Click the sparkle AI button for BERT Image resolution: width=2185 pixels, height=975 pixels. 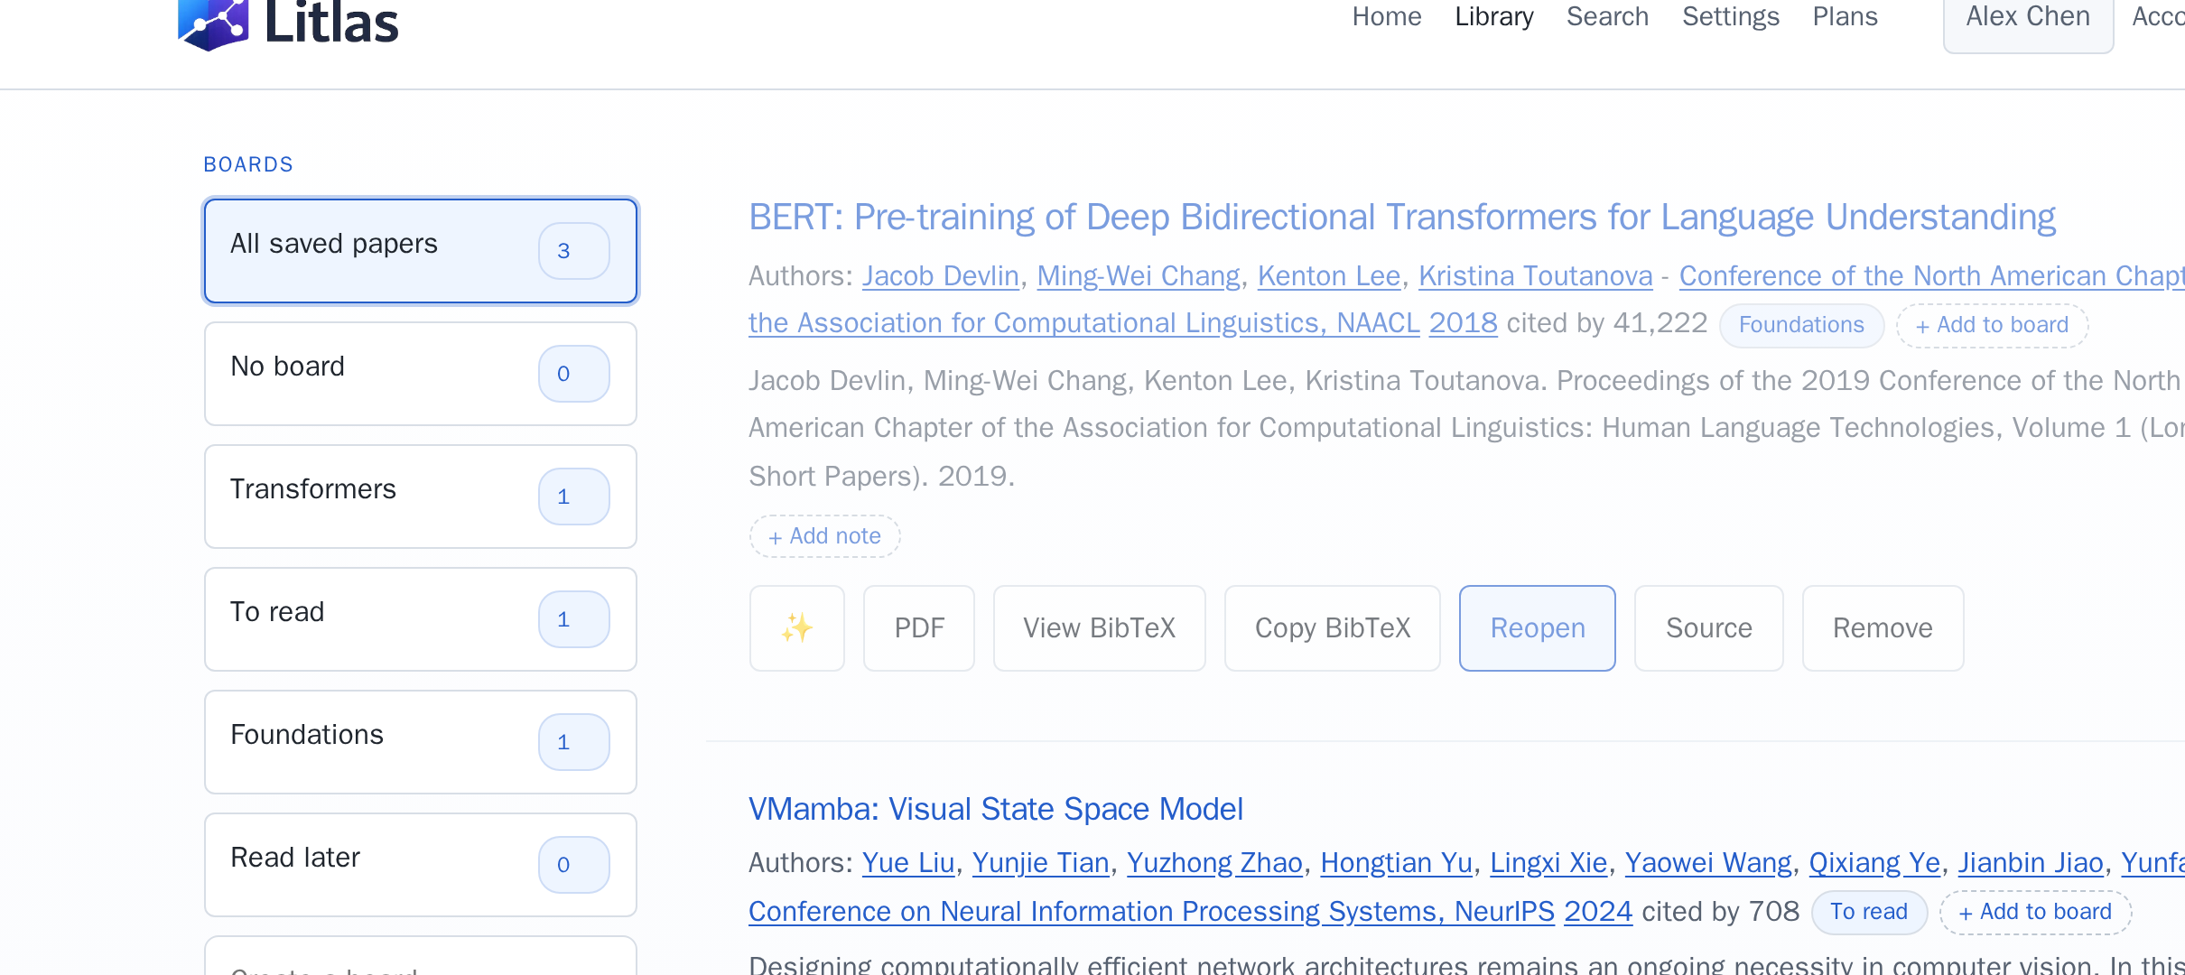click(x=797, y=628)
